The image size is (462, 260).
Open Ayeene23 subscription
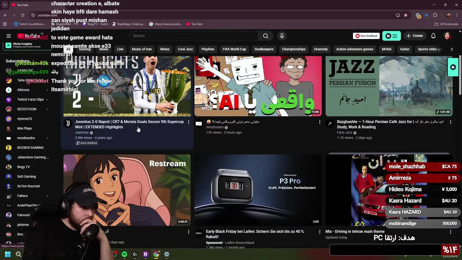tap(25, 119)
